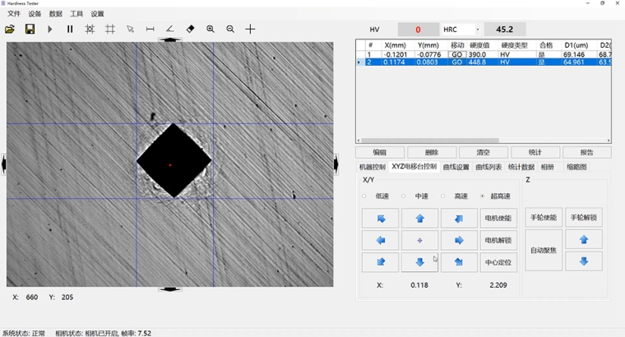625x337 pixels.
Task: Select the eraser tool in toolbar
Action: (190, 29)
